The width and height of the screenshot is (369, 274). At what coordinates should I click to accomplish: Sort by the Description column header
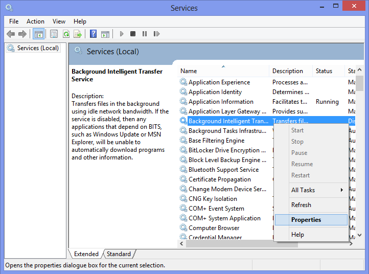coord(291,71)
